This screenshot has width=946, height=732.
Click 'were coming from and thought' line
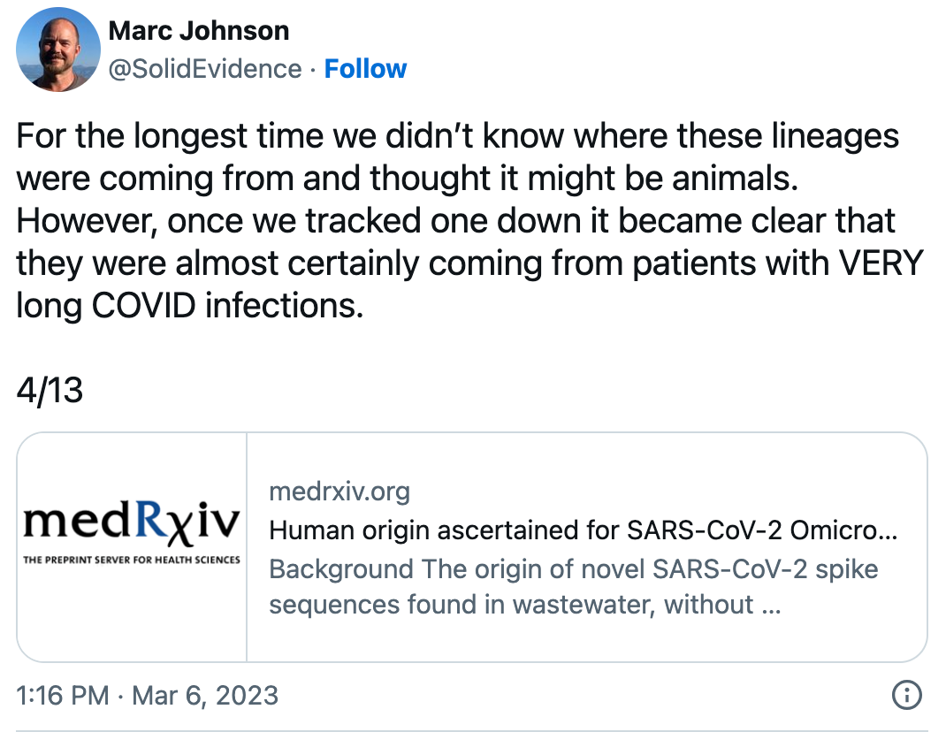(x=408, y=179)
